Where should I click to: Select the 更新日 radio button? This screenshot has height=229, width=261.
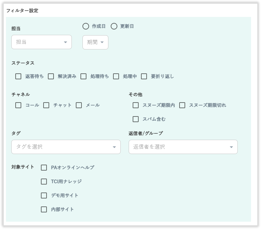[114, 26]
